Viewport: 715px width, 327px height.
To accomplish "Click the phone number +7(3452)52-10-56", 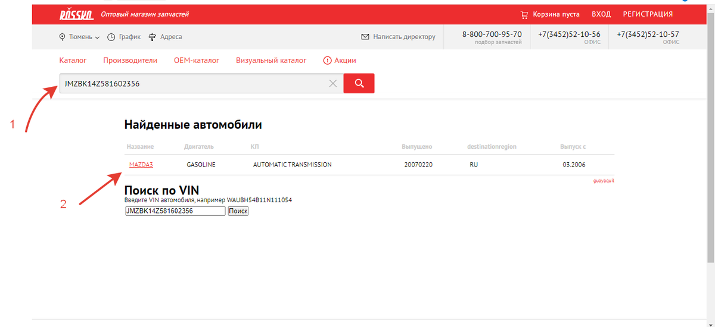I will point(569,34).
